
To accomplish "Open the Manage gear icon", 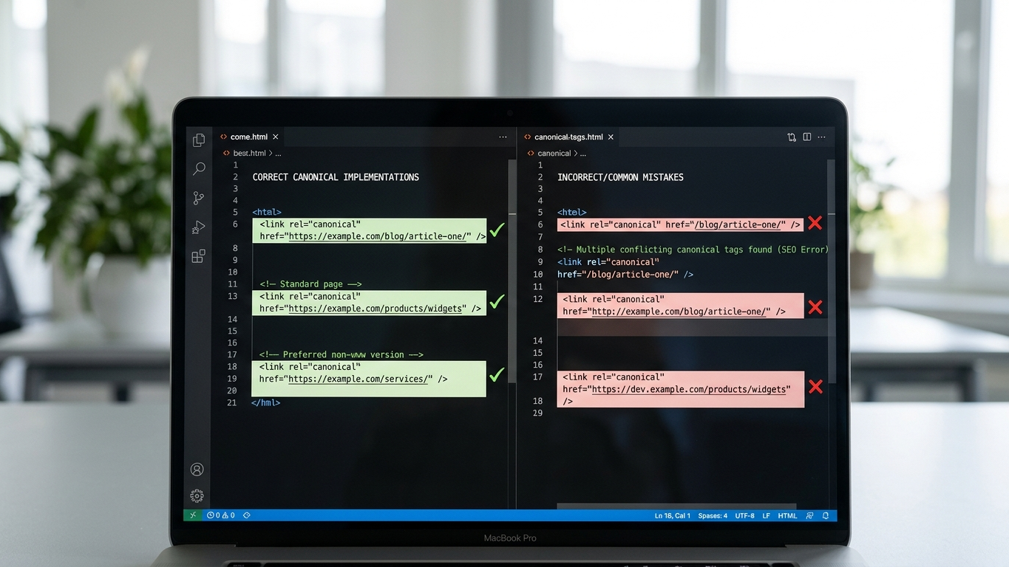I will [197, 495].
